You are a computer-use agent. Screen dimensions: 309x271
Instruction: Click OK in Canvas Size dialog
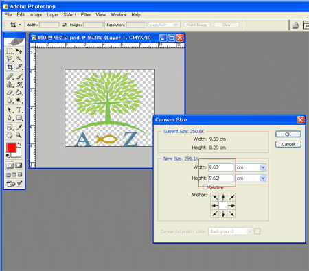pyautogui.click(x=288, y=134)
